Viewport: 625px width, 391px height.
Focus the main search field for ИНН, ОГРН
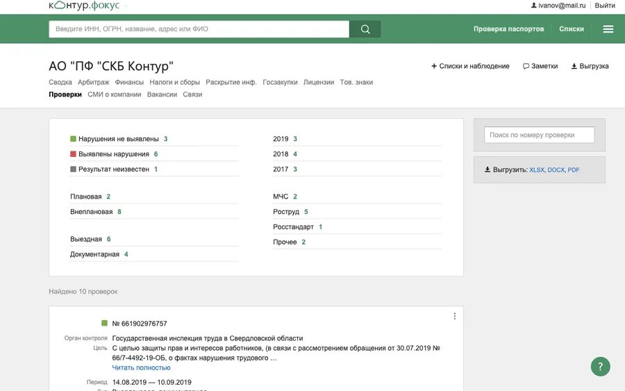199,29
